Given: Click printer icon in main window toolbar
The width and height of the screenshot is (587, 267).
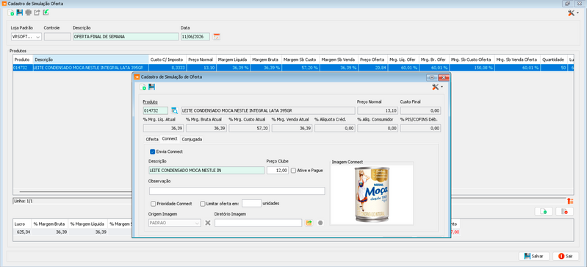Looking at the screenshot, I should 28,13.
